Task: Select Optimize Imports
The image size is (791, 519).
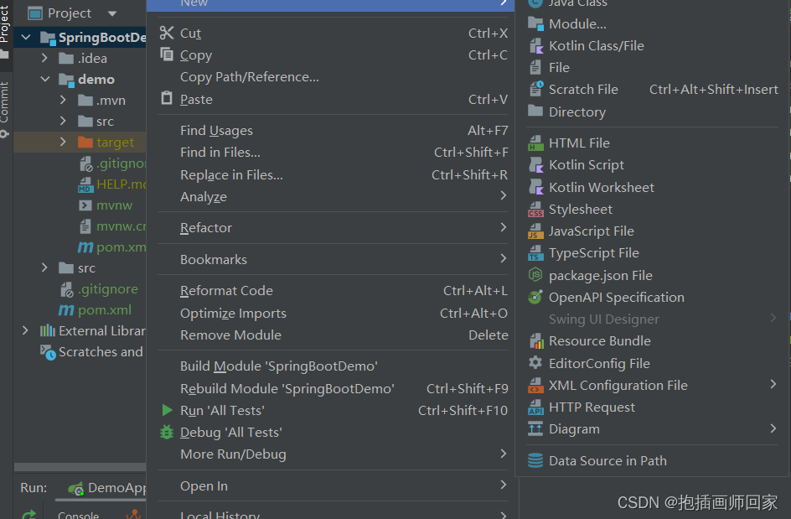Action: [x=333, y=313]
